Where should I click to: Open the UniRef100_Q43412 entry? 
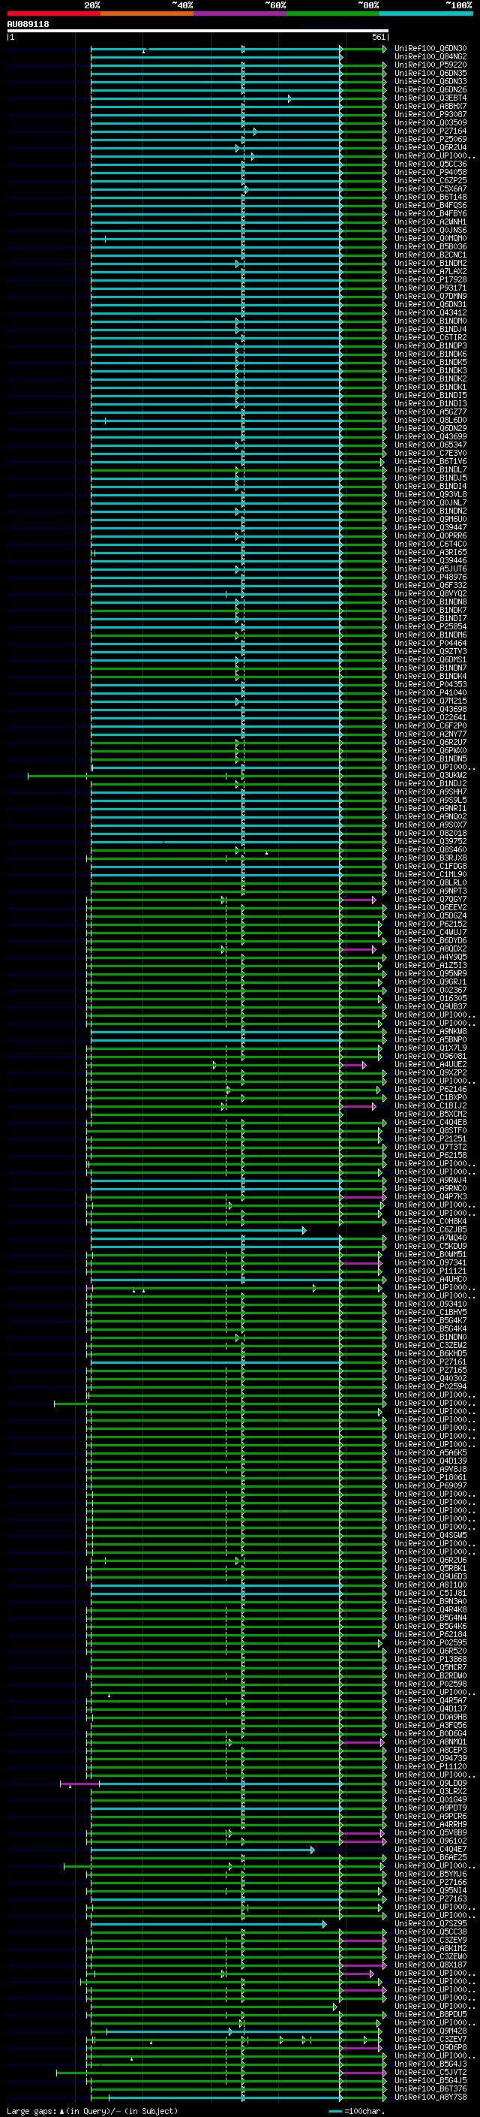pyautogui.click(x=430, y=313)
